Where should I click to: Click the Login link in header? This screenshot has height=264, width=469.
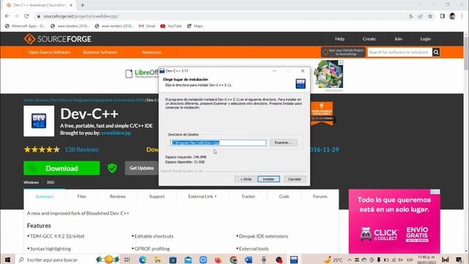425,39
